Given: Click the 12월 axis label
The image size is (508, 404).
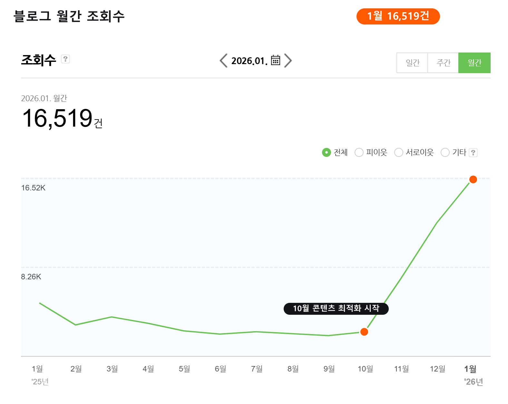Looking at the screenshot, I should point(437,369).
